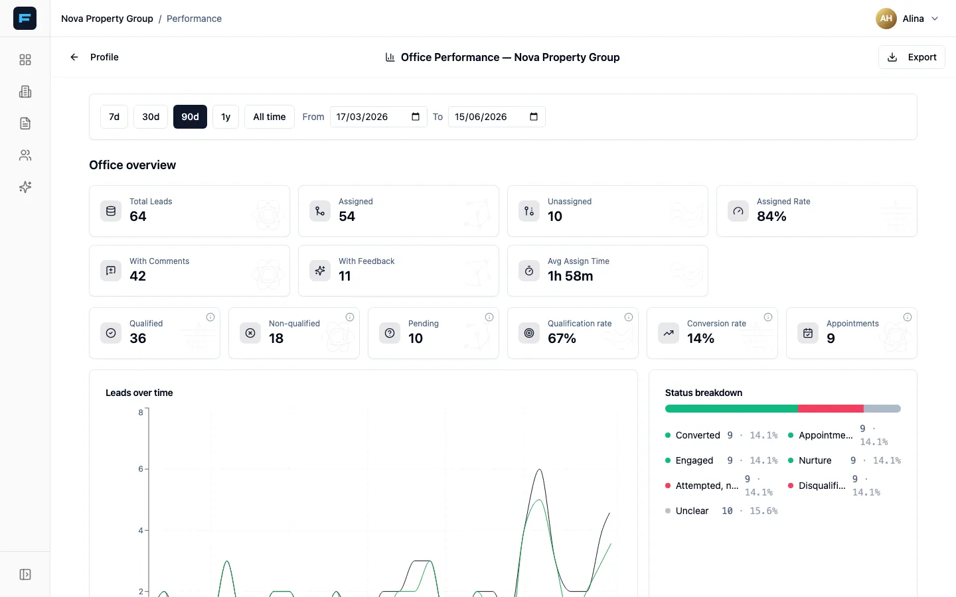Select the 1y time range
The height and width of the screenshot is (597, 956).
226,117
